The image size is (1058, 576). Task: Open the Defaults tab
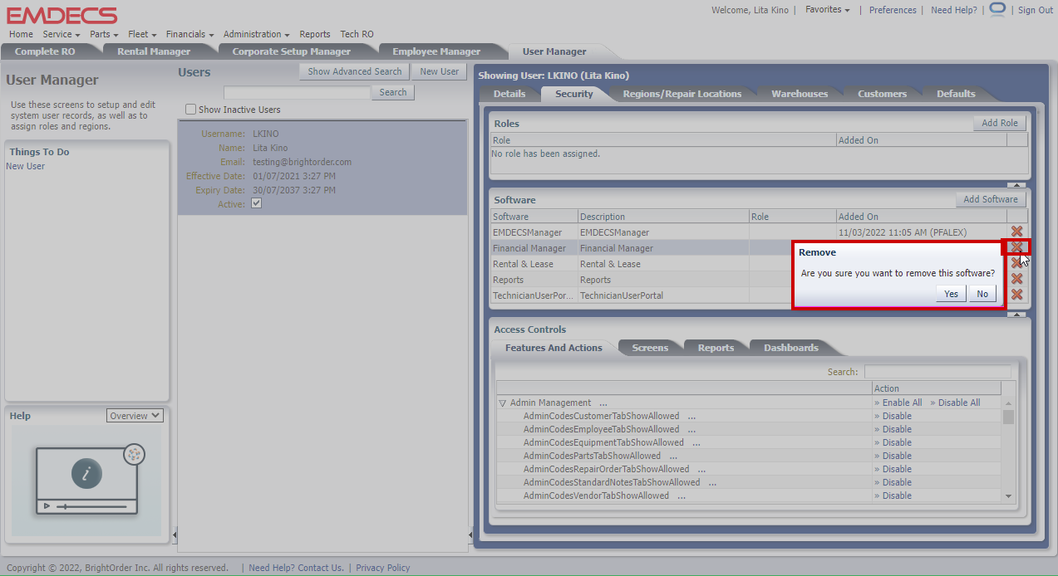click(956, 94)
